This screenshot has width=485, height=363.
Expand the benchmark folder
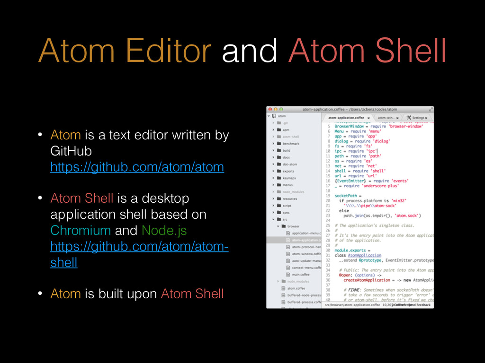(x=273, y=144)
